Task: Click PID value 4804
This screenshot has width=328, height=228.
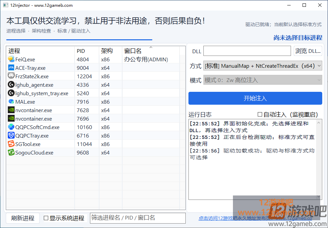Action: pyautogui.click(x=83, y=60)
